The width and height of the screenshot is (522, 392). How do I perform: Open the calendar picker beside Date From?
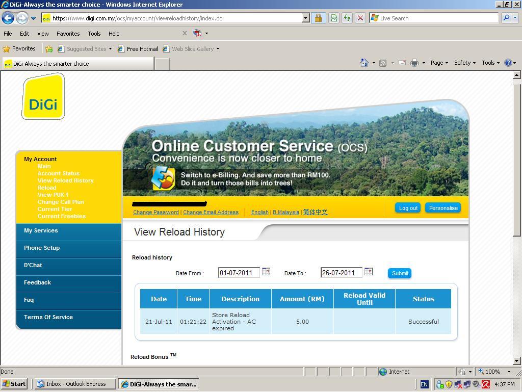266,271
